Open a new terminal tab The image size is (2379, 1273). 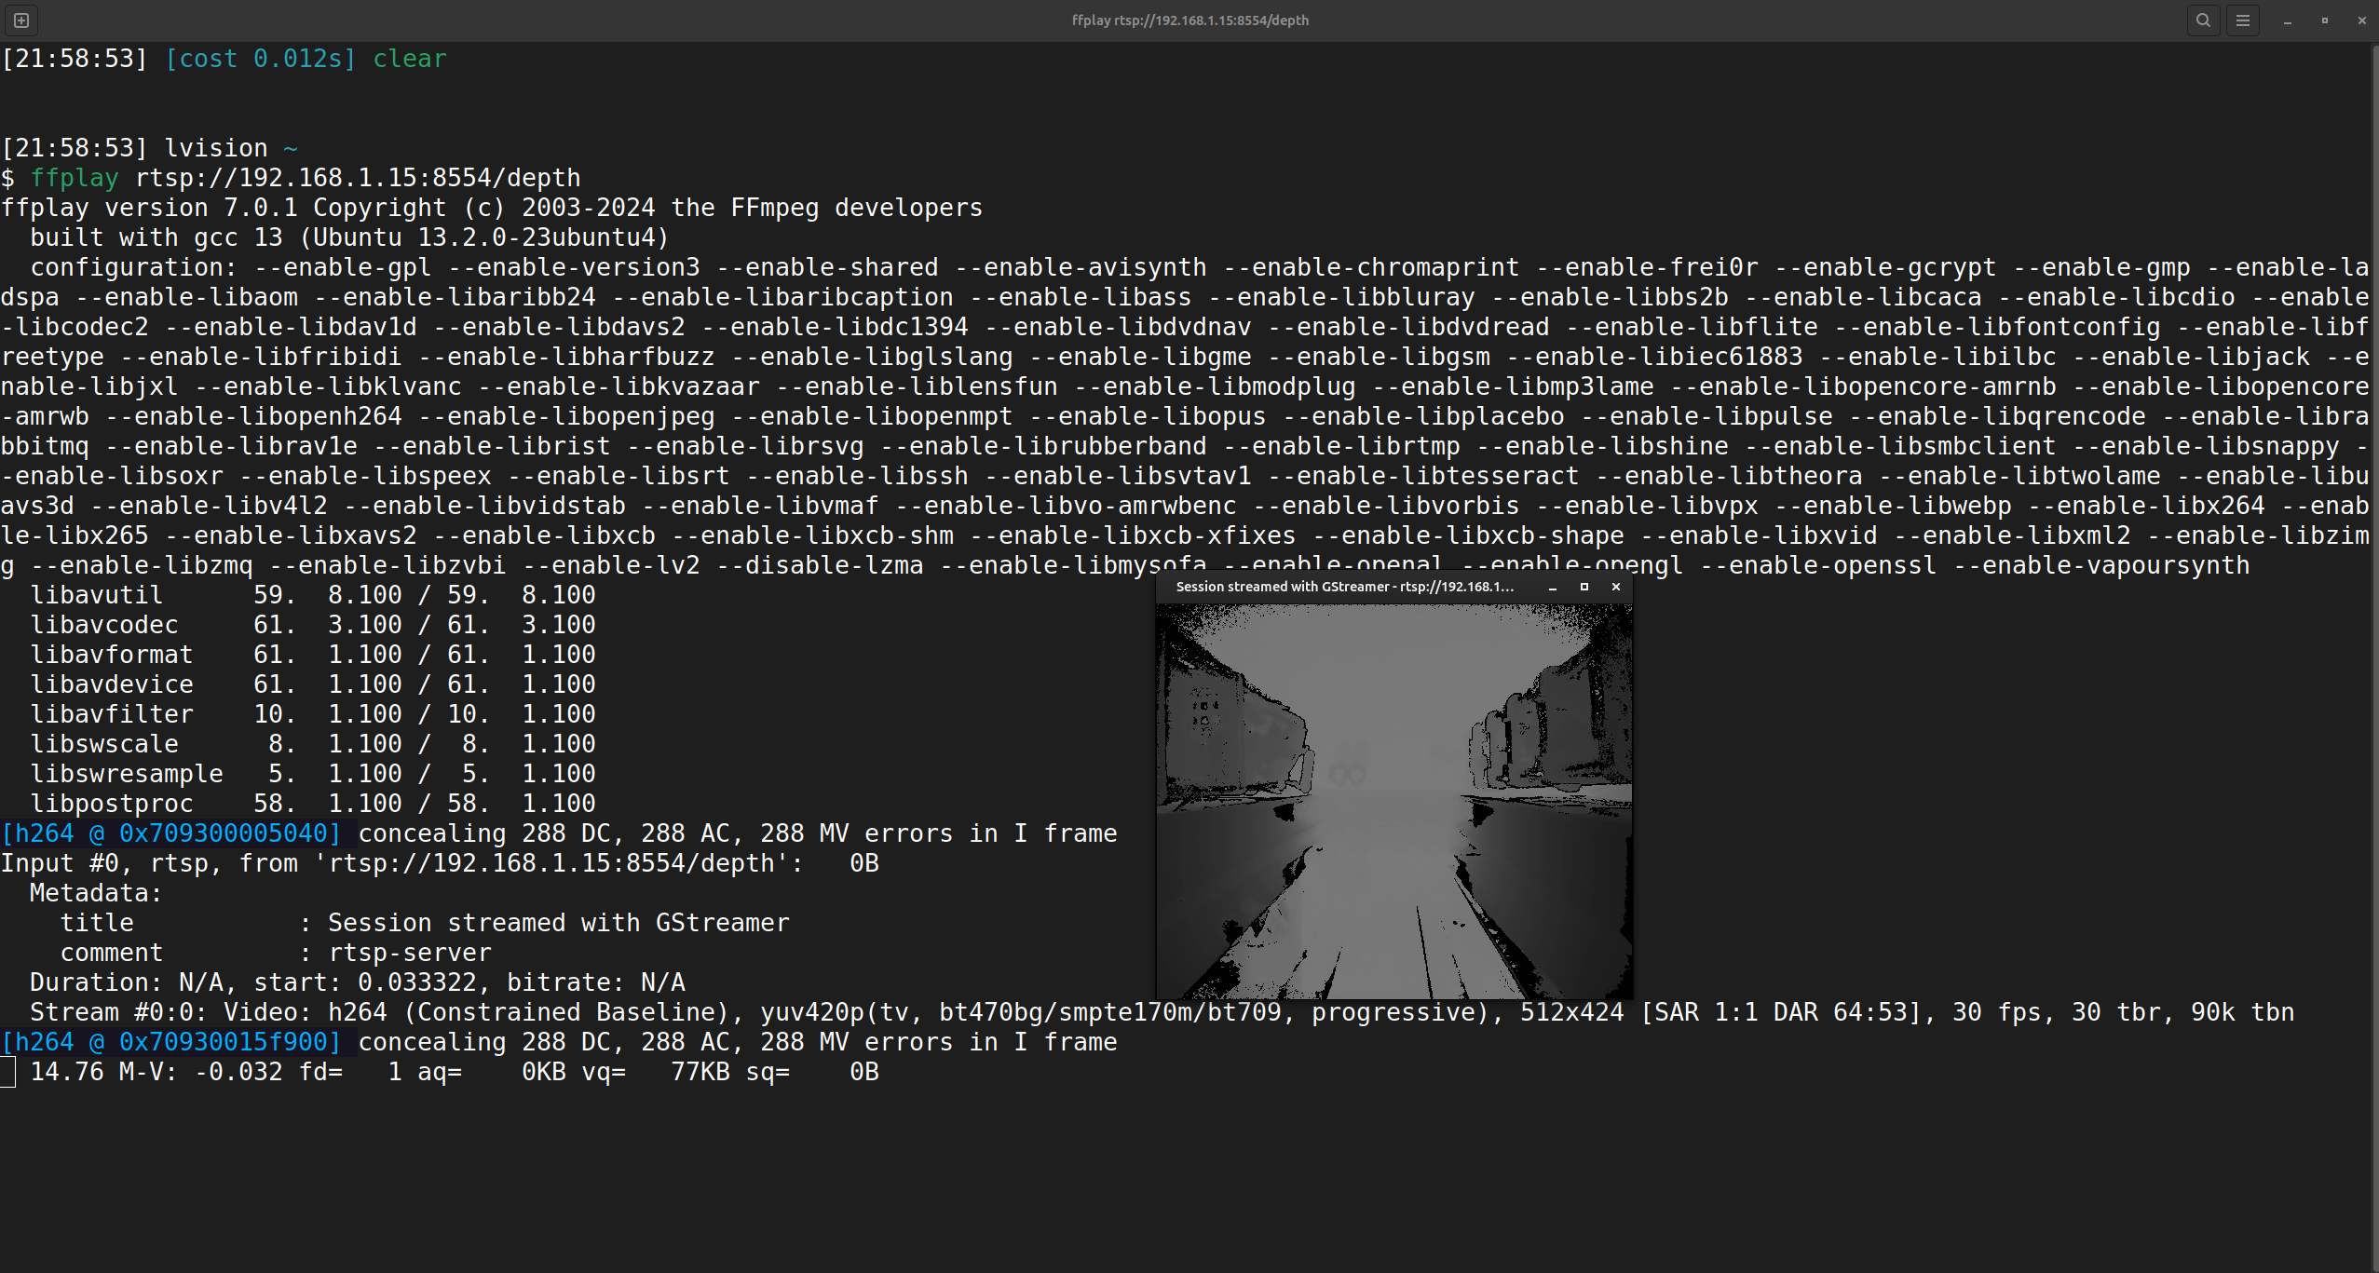(21, 20)
